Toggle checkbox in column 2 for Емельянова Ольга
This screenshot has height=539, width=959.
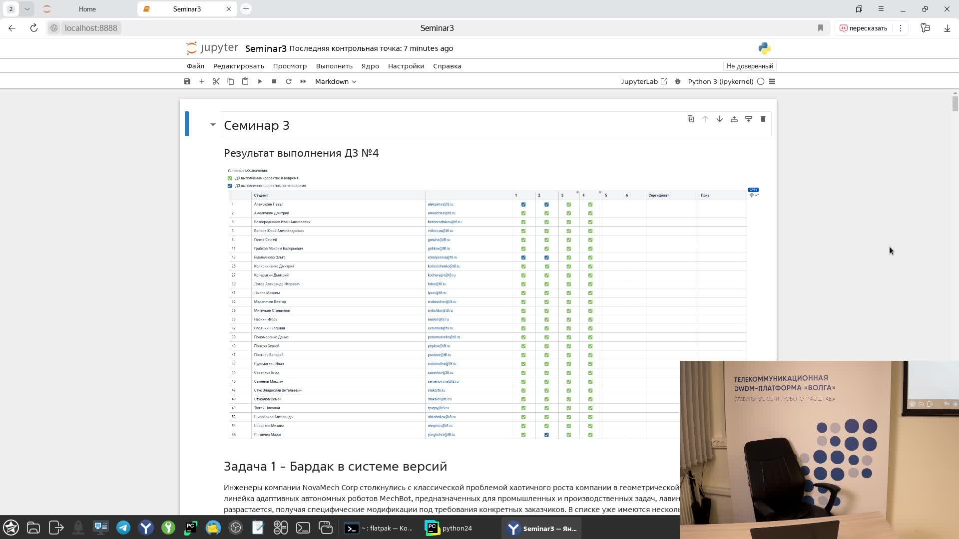click(547, 258)
